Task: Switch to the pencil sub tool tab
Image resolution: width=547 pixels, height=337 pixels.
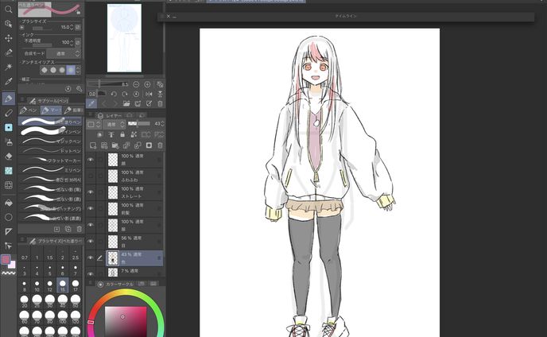Action: [x=73, y=110]
